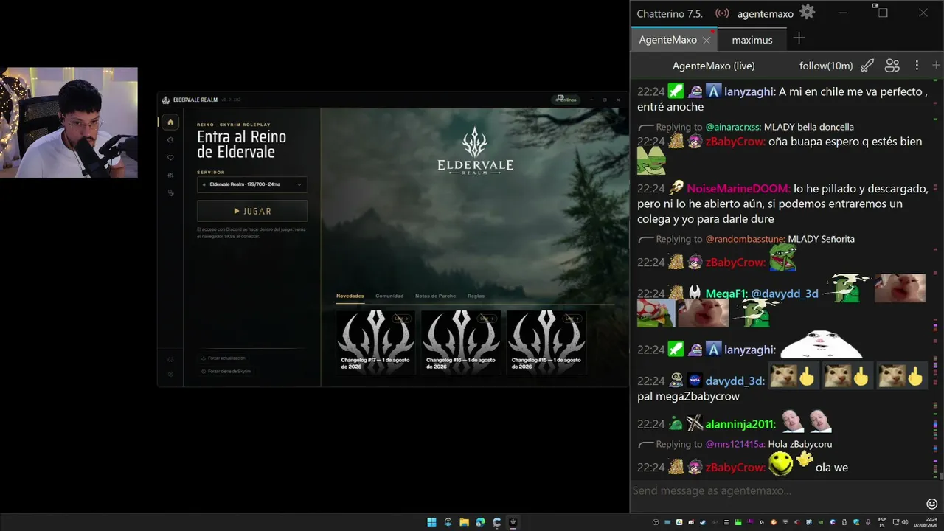Click the 'Entra al Reino de Eldervale' heading
This screenshot has width=944, height=531.
241,145
